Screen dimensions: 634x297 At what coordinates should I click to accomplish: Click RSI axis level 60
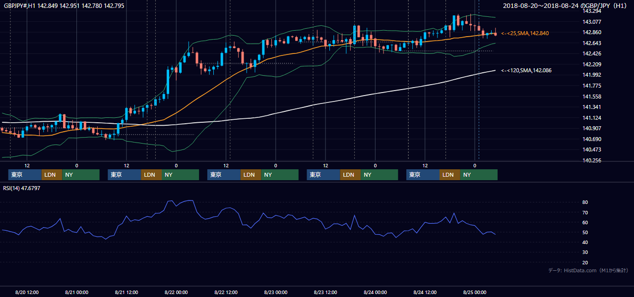click(x=585, y=222)
